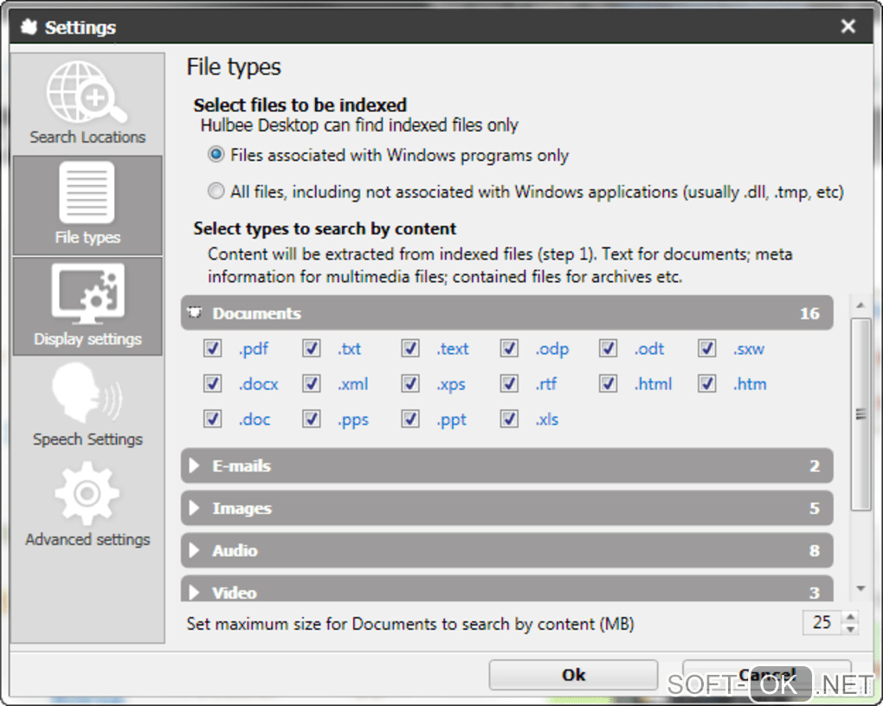The width and height of the screenshot is (883, 706).
Task: Confirm settings with Ok button
Action: [573, 675]
